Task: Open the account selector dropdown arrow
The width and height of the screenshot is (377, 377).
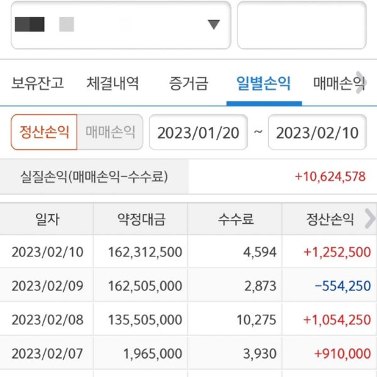Action: click(x=214, y=25)
